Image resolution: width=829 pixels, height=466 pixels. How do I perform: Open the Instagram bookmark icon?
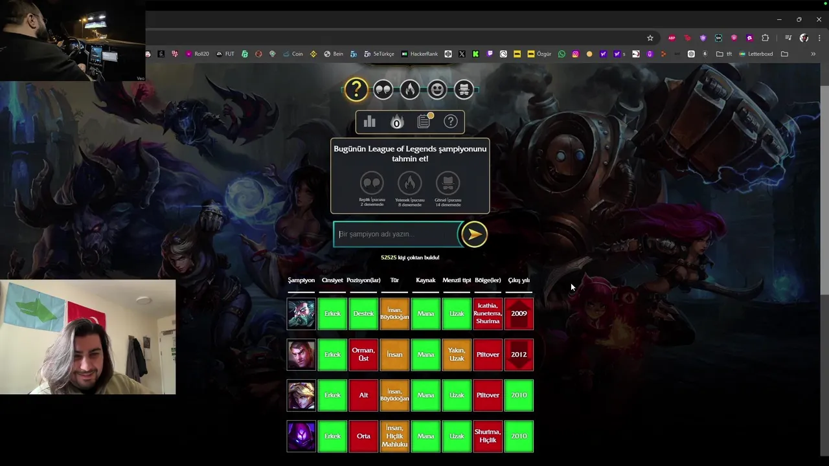[x=575, y=54]
